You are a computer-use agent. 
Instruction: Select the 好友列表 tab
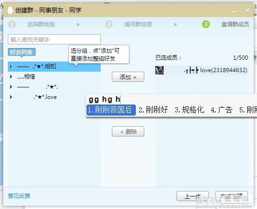tap(21, 52)
